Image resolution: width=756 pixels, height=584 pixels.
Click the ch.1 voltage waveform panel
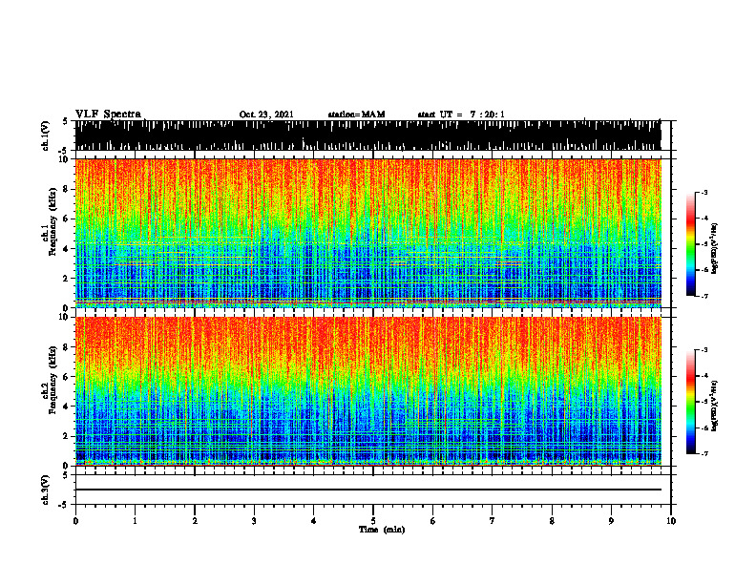[367, 136]
